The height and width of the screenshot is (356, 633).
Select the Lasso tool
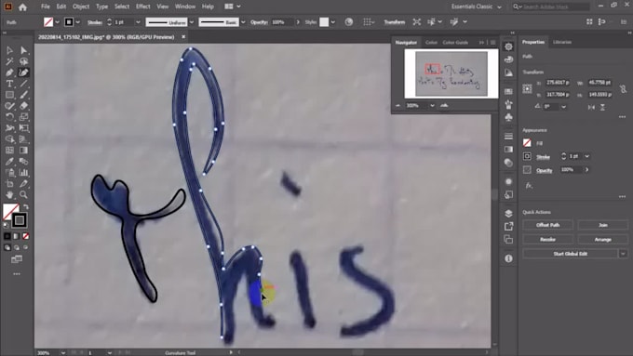pyautogui.click(x=24, y=61)
